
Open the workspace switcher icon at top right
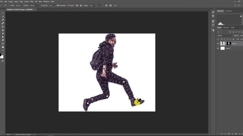point(239,5)
